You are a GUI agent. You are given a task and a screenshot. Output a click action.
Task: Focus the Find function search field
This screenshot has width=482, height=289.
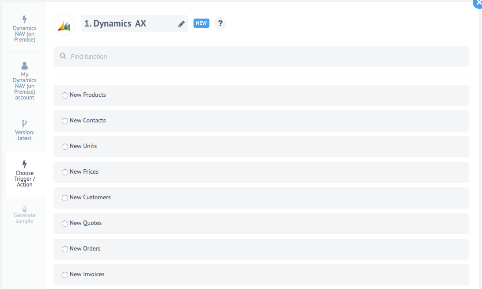point(261,57)
